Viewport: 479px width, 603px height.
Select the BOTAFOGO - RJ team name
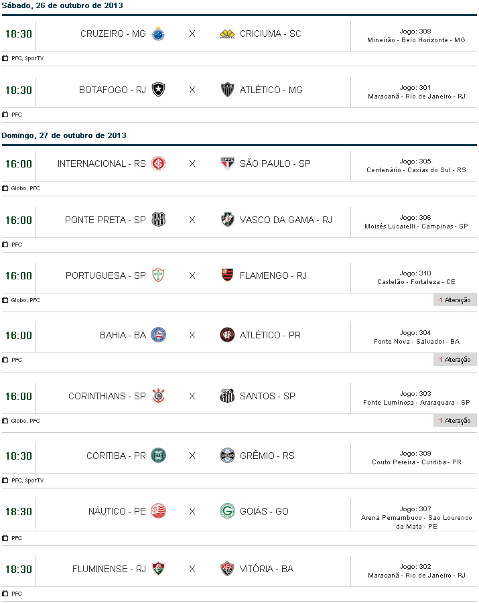click(x=112, y=90)
